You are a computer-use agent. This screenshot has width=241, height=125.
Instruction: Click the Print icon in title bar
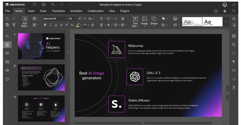[44, 5]
